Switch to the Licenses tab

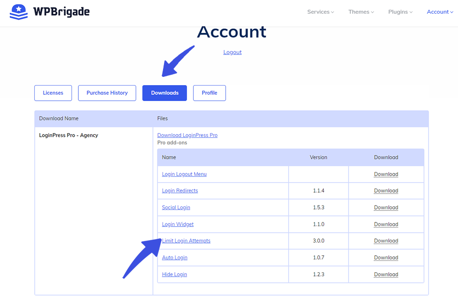53,93
